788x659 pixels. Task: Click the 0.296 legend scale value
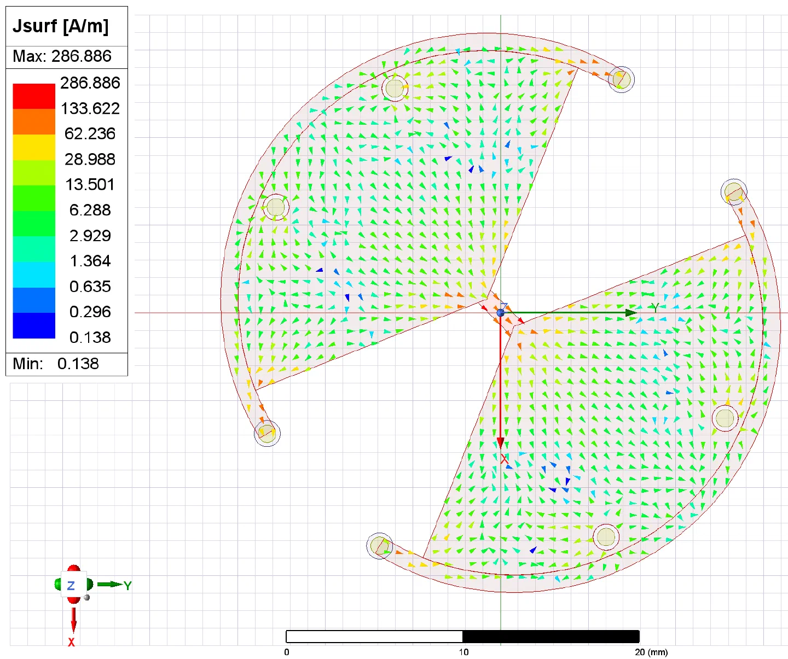[90, 312]
